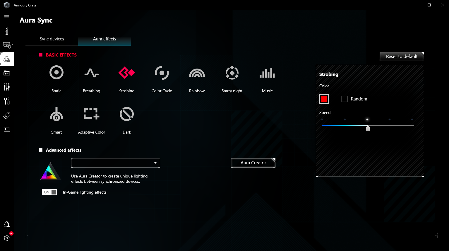Apply the Dark lighting effect
The image size is (449, 251).
[126, 120]
